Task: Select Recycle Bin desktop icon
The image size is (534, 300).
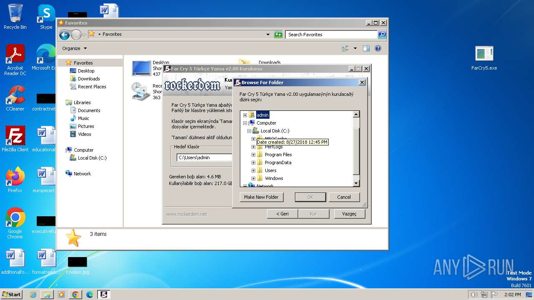Action: [15, 17]
